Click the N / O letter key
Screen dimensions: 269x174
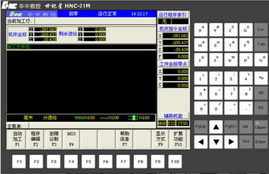pos(261,60)
